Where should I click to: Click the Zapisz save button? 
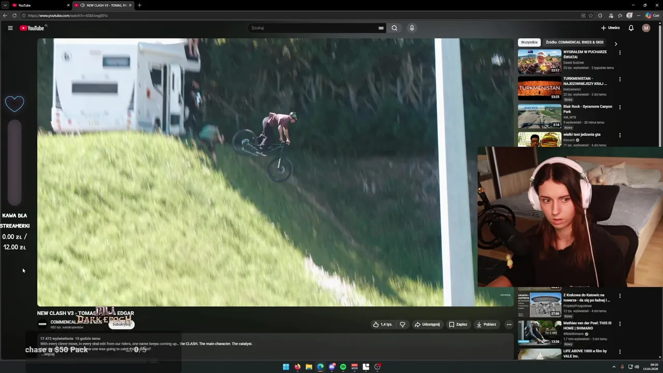click(458, 324)
